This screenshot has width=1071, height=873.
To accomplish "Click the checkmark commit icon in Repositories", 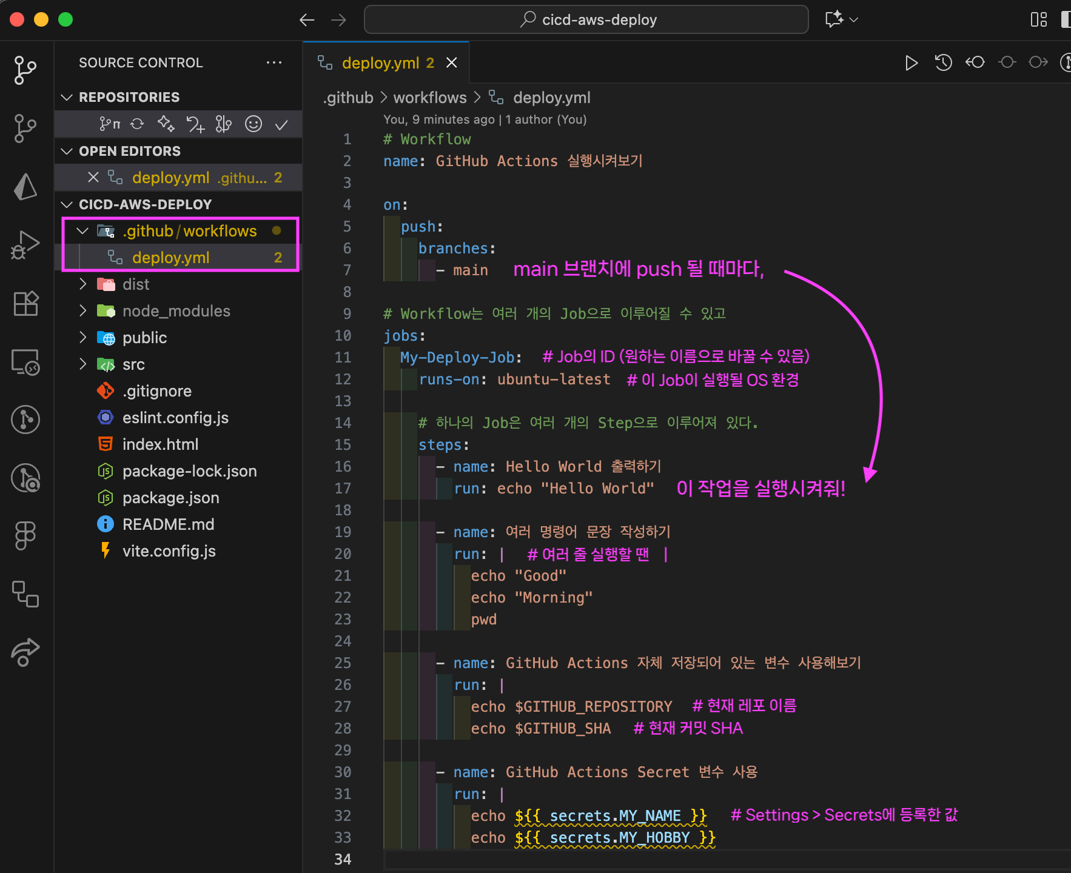I will 281,125.
